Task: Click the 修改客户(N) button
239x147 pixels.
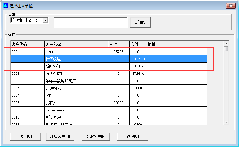Action: pyautogui.click(x=96, y=136)
